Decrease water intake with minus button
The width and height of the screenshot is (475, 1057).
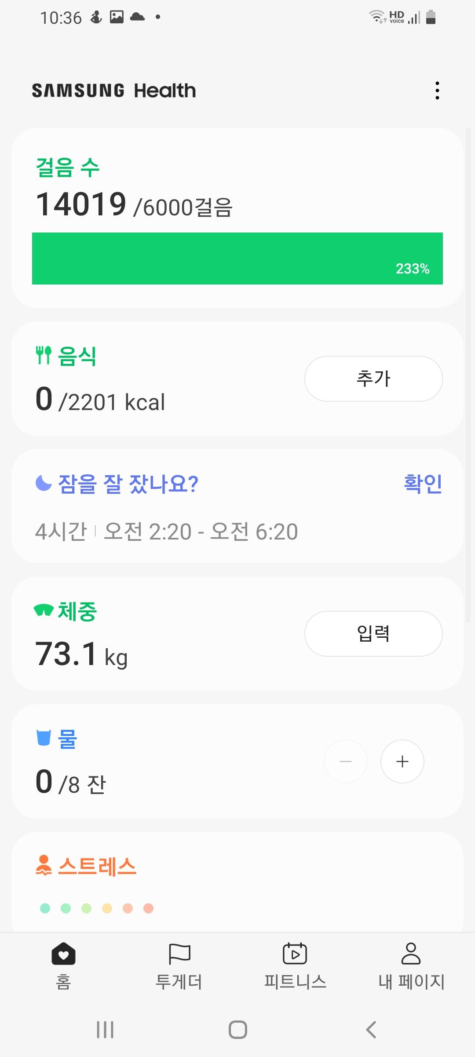(x=346, y=761)
